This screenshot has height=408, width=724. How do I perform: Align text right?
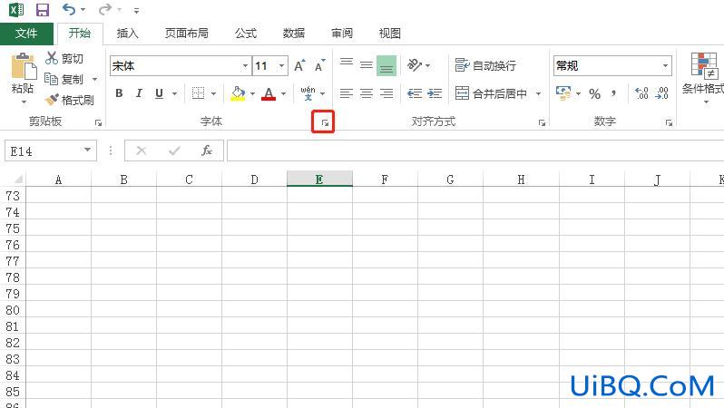click(386, 93)
